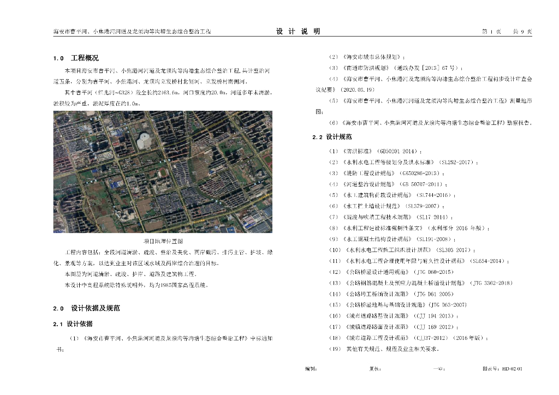Click the text '1985国家高程系统'
Image resolution: width=559 pixels, height=395 pixels.
[x=183, y=285]
